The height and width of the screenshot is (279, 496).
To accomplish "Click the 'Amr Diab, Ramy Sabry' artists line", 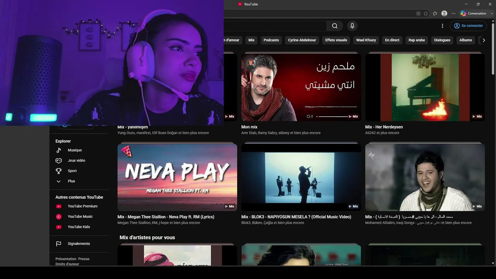I will 281,133.
